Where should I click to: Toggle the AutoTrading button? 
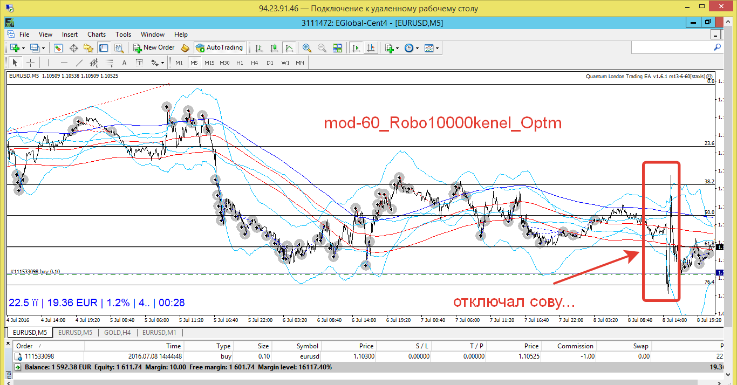(x=219, y=47)
